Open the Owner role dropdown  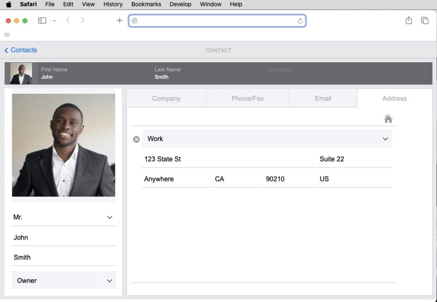(64, 280)
